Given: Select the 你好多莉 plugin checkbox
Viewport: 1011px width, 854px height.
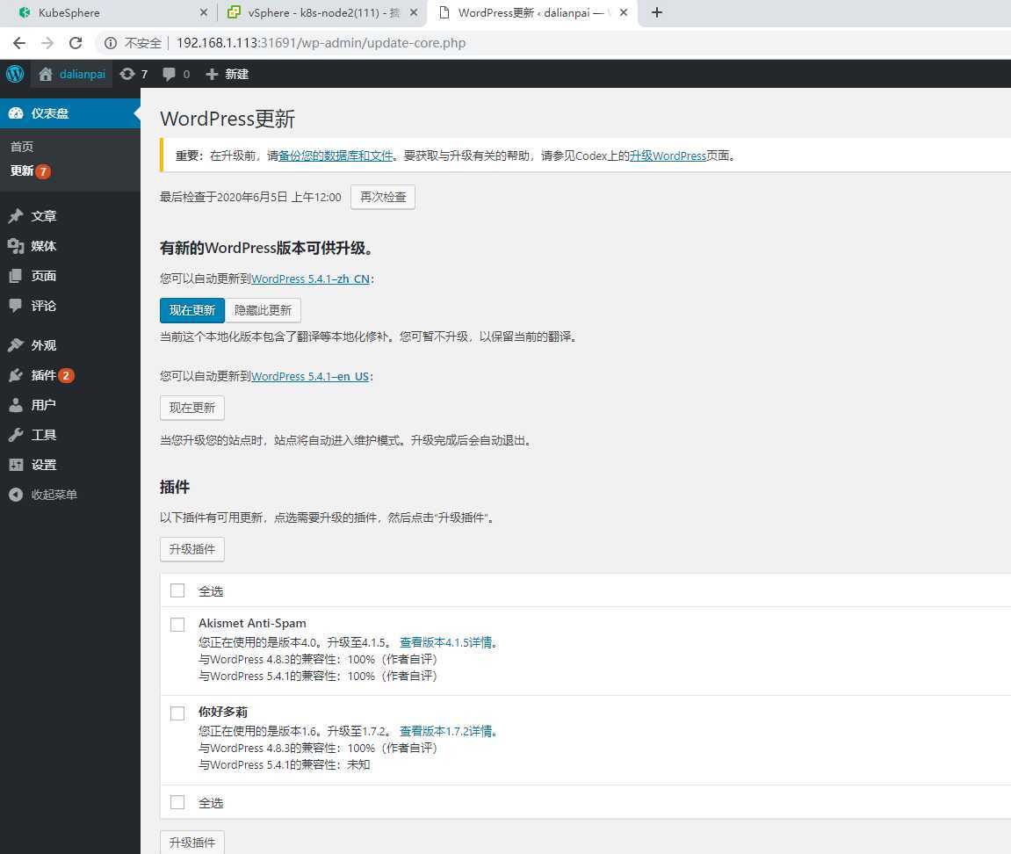Looking at the screenshot, I should [177, 713].
